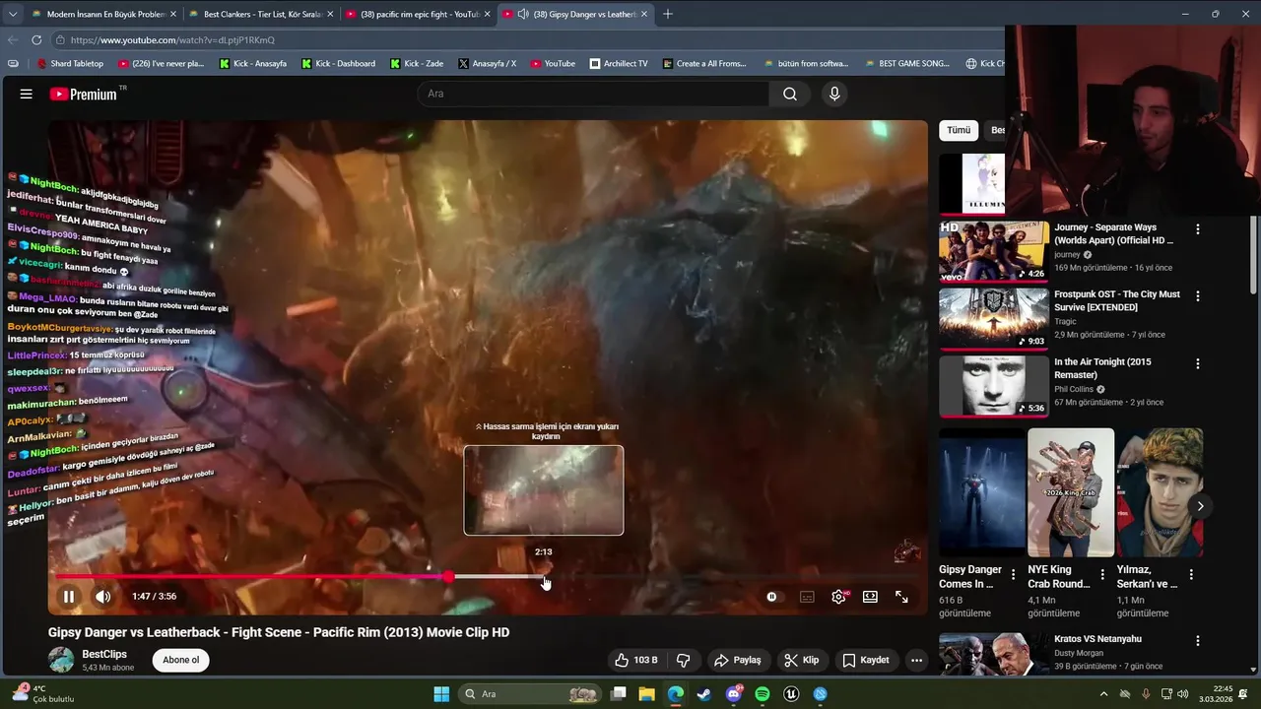1261x709 pixels.
Task: Click inside the YouTube search field
Action: click(594, 94)
